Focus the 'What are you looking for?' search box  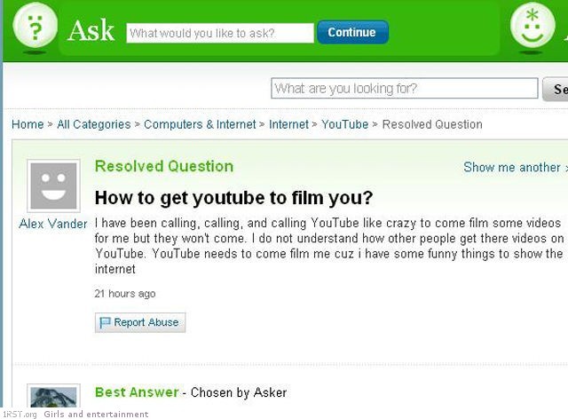(405, 88)
